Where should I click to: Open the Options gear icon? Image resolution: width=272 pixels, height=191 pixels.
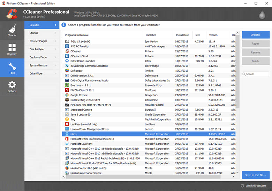pyautogui.click(x=12, y=85)
